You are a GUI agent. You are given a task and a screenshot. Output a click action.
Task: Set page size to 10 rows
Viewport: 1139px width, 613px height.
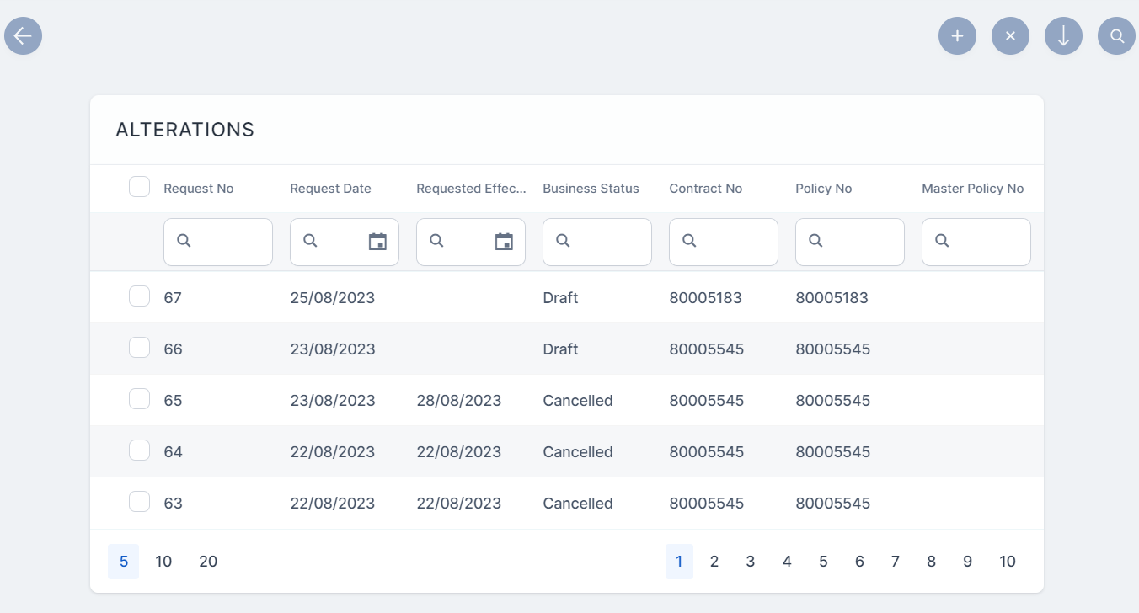(163, 562)
